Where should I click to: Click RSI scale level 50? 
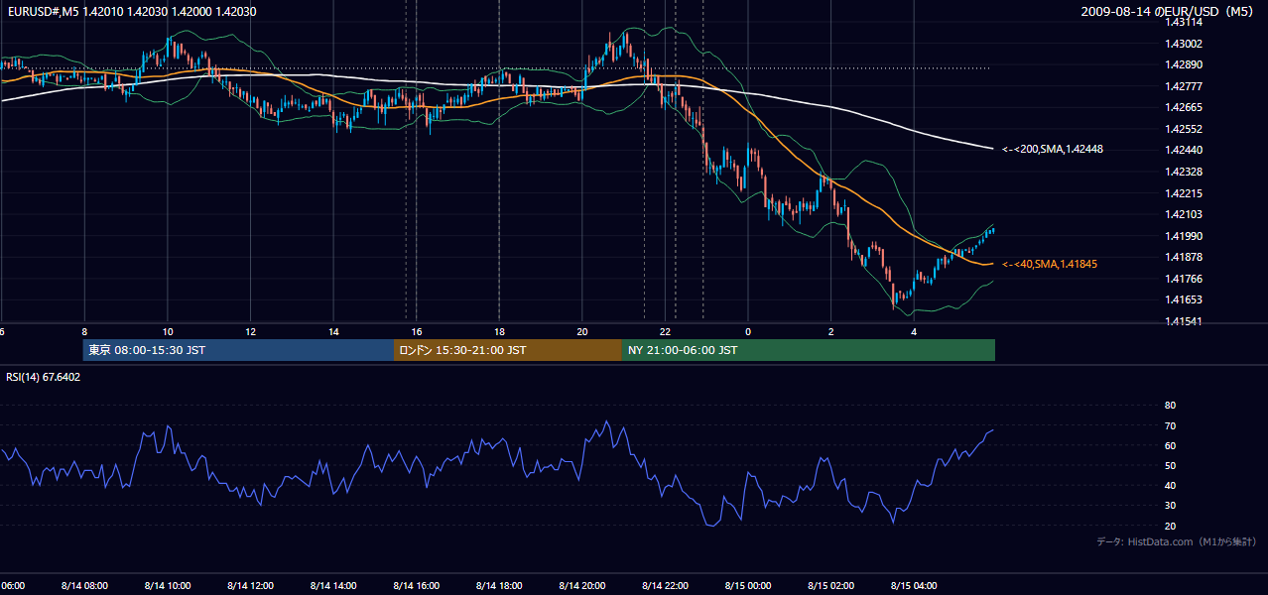tap(1170, 465)
